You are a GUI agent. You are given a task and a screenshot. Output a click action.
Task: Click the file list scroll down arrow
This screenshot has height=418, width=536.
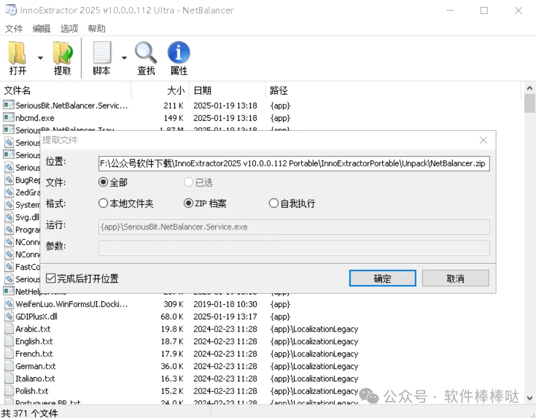click(x=530, y=398)
